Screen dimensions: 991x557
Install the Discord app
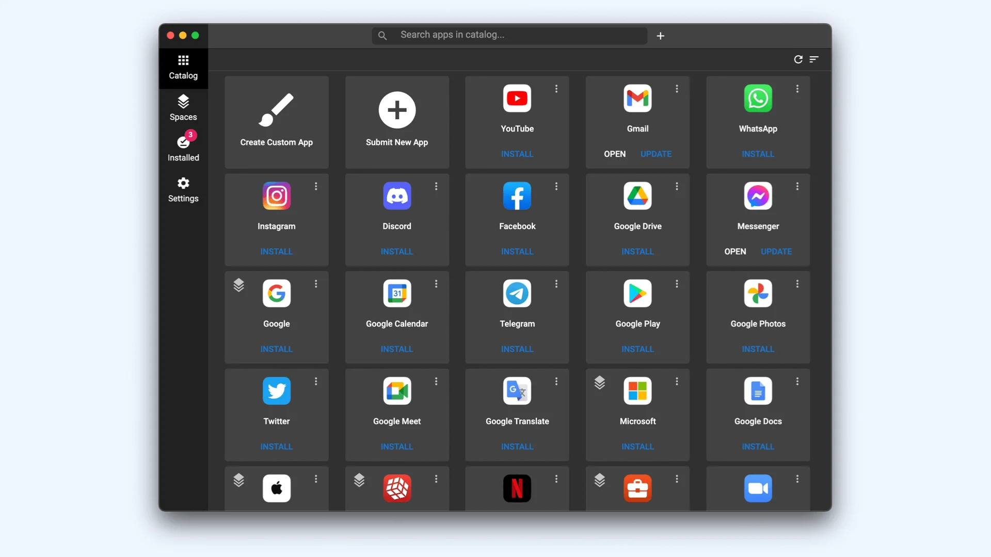397,251
